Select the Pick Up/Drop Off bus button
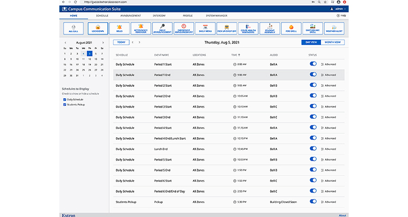408x217 pixels. [227, 28]
